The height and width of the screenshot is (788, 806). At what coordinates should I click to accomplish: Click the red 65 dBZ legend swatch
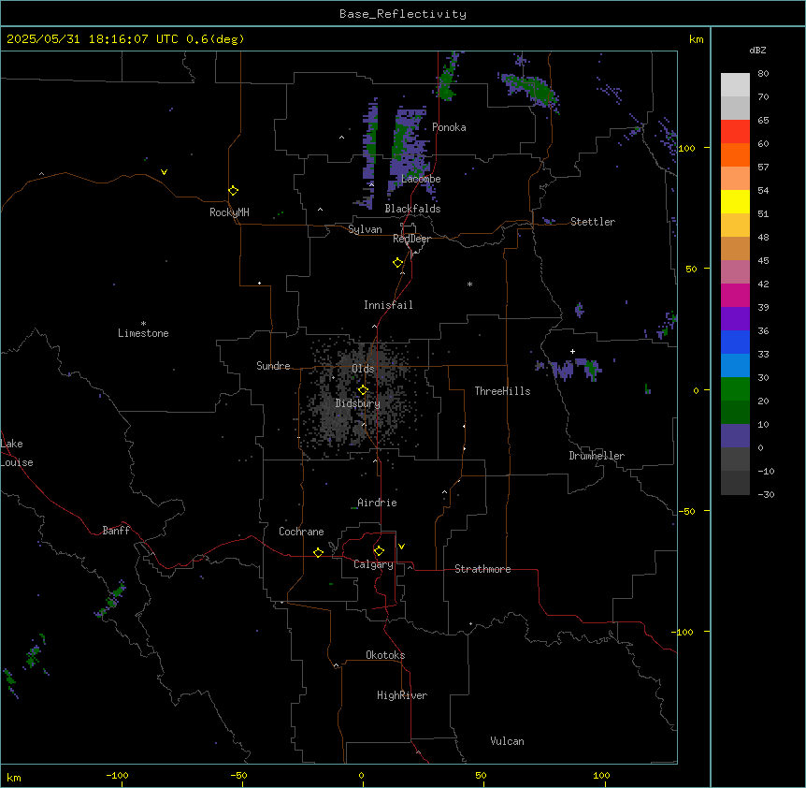pyautogui.click(x=735, y=132)
